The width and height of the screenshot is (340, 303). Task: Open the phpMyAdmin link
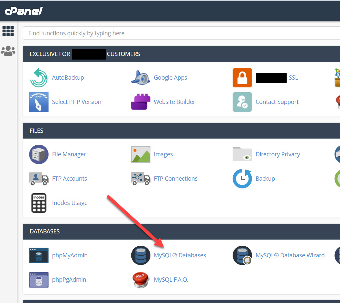coord(70,255)
